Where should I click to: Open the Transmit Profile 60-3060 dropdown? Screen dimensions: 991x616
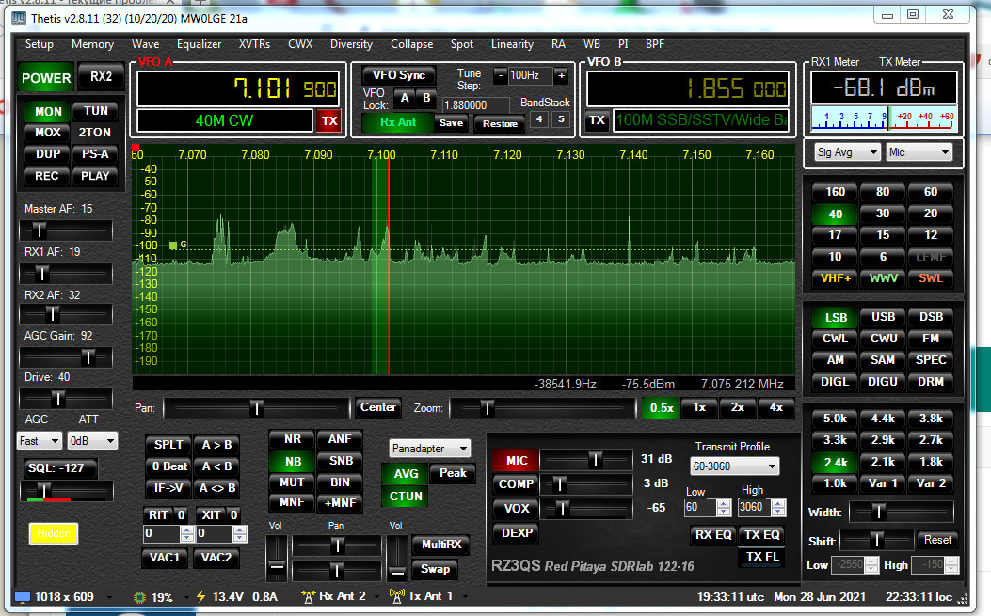(x=734, y=466)
